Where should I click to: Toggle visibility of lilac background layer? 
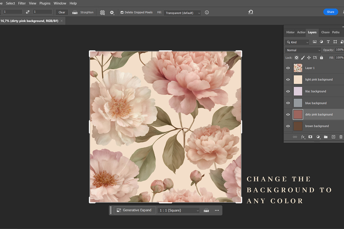288,91
